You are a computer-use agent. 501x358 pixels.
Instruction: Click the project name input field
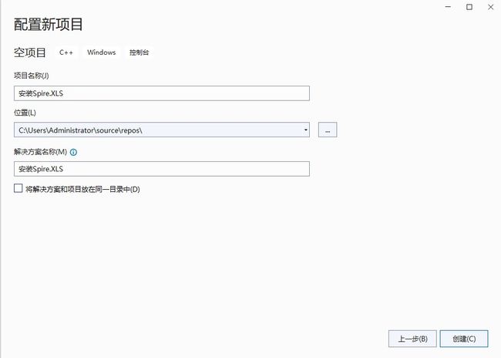click(162, 93)
